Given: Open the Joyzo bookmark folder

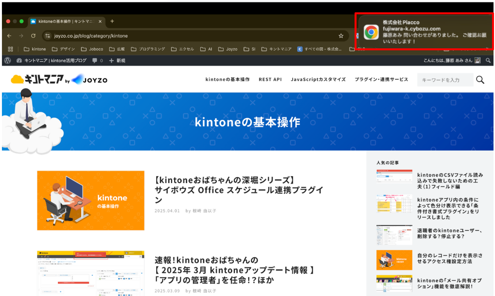Looking at the screenshot, I should tap(227, 49).
